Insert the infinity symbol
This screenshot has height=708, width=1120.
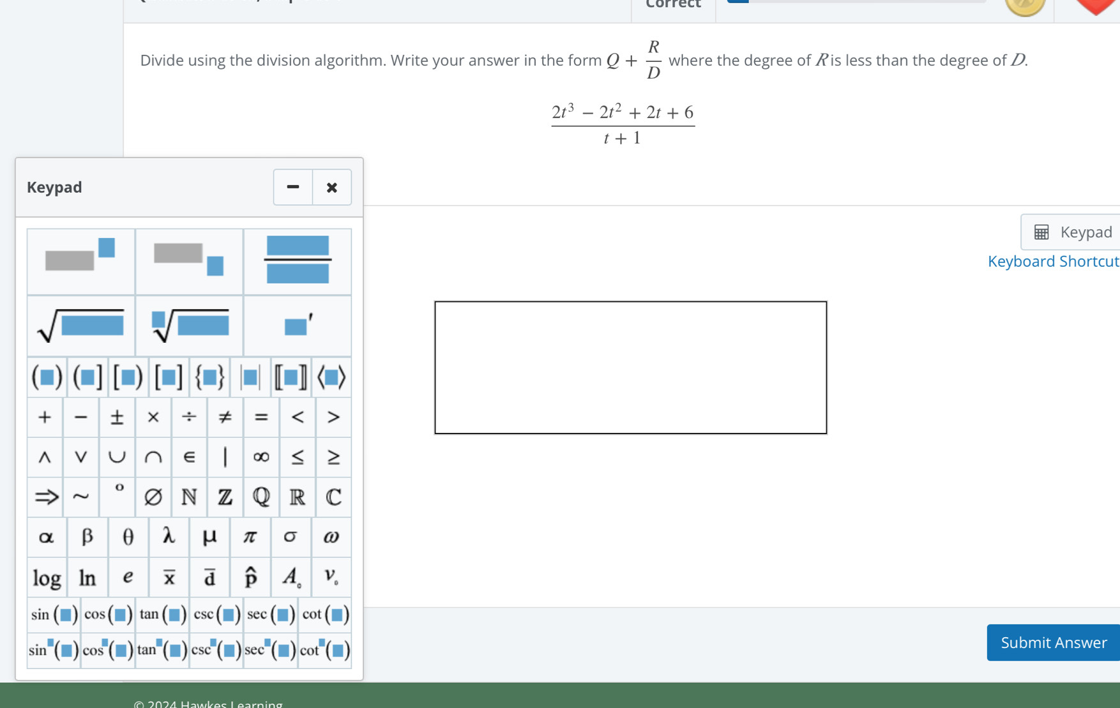(x=261, y=457)
